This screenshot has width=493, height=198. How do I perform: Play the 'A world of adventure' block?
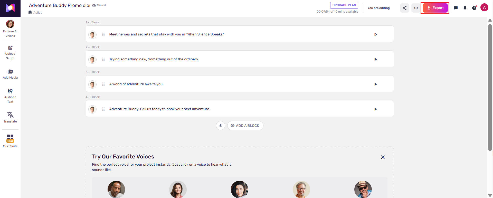pos(376,84)
